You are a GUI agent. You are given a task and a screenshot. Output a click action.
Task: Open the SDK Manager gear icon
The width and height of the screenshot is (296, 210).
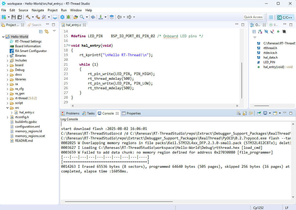62,17
